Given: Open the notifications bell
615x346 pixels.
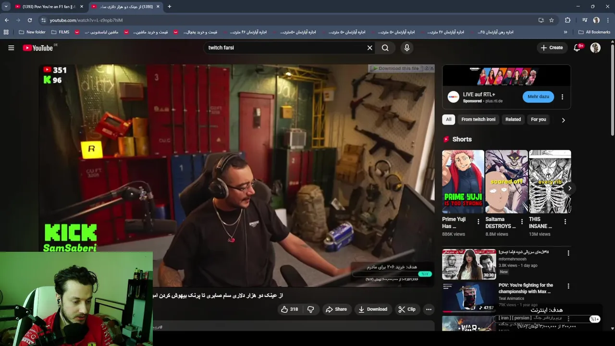Looking at the screenshot, I should (x=578, y=48).
